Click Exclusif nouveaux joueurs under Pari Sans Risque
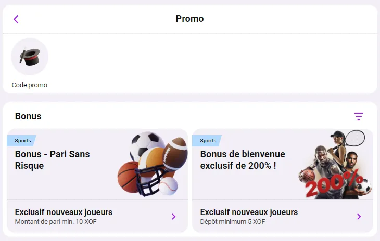Screen dimensions: 380x241 [x=64, y=212]
